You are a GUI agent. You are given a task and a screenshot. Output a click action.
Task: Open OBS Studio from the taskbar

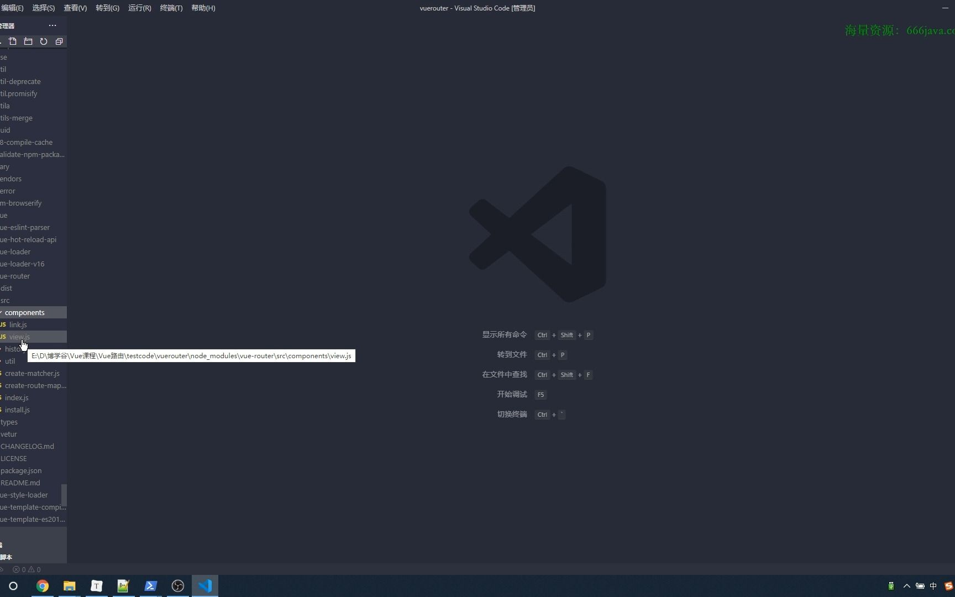click(178, 586)
